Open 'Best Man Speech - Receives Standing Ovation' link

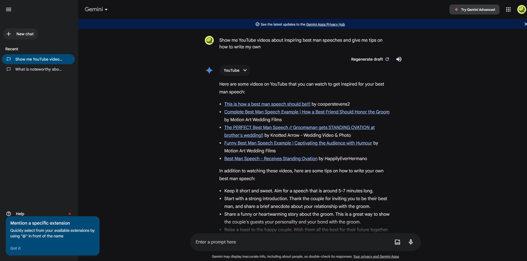(271, 159)
